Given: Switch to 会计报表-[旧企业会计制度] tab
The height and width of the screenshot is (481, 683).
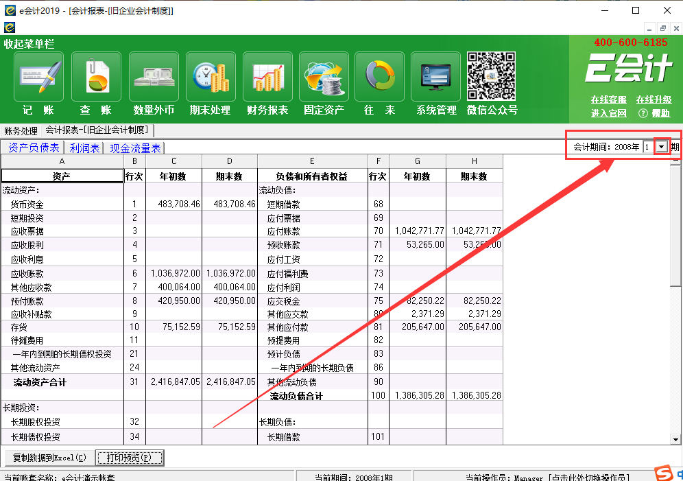Looking at the screenshot, I should 97,130.
